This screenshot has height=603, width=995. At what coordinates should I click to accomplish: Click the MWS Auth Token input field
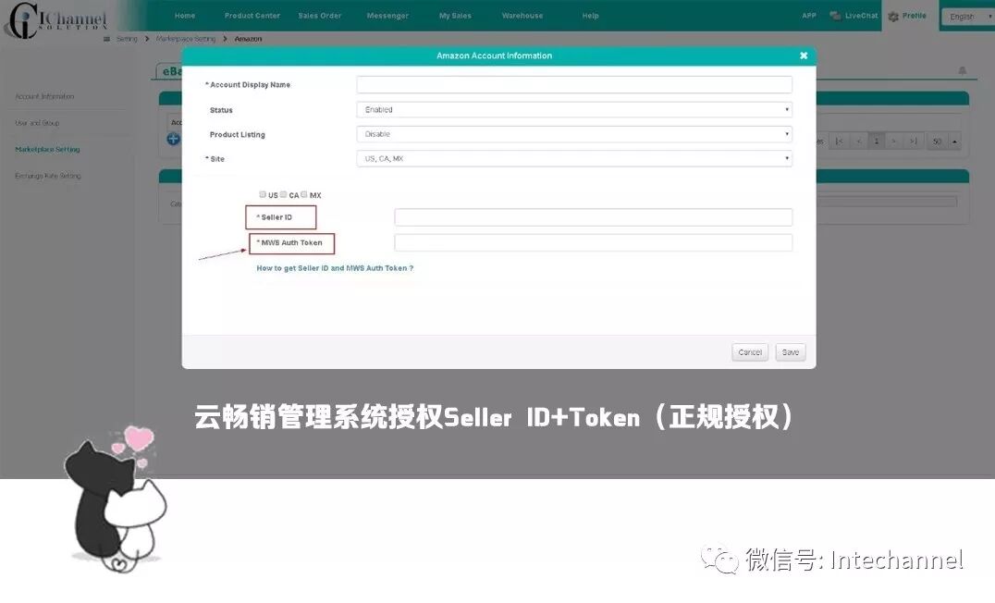tap(594, 242)
